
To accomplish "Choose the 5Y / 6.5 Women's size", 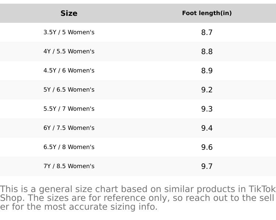I will click(x=69, y=90).
